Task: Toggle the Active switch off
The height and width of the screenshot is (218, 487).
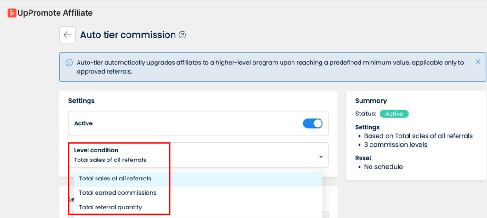Action: [x=312, y=123]
